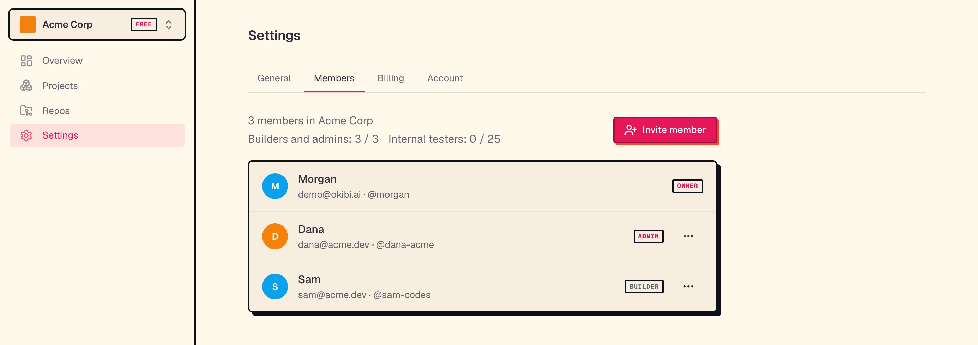Click '3 members in Acme Corp' text
Image resolution: width=978 pixels, height=345 pixels.
pos(310,121)
